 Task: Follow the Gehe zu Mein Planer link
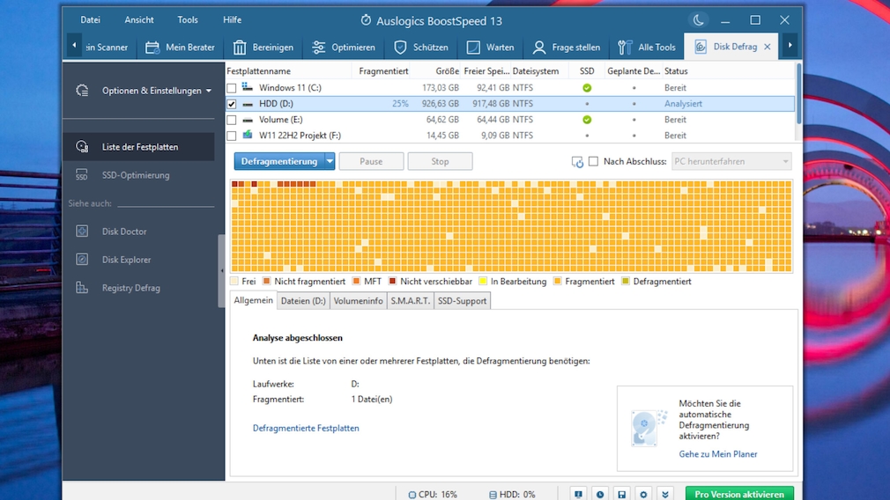[717, 454]
